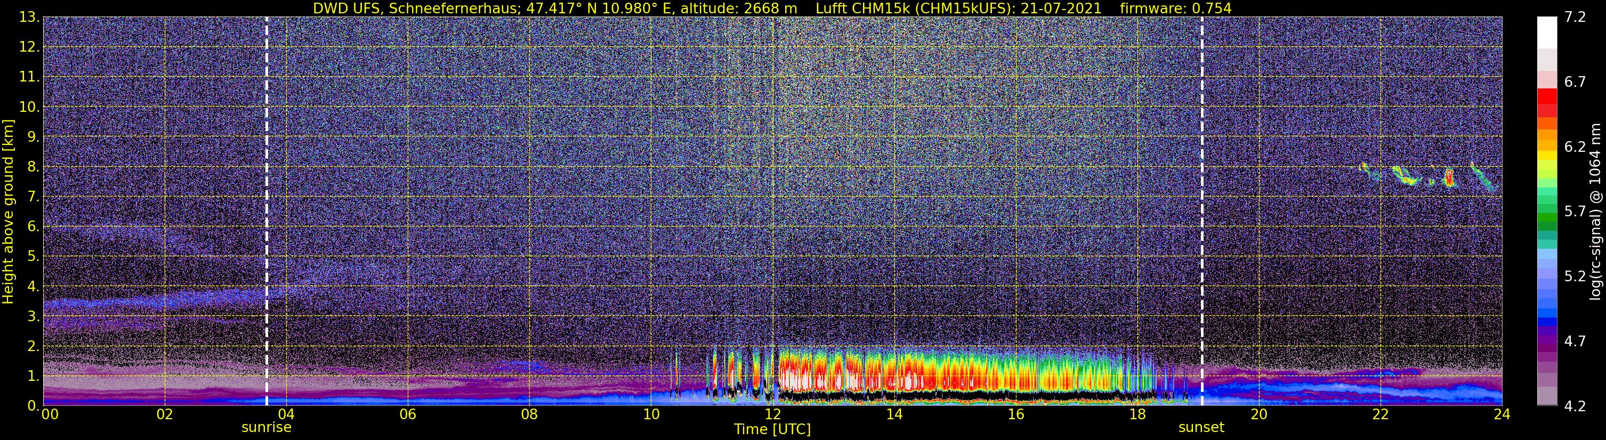
Task: Click the height axis tick label 5
Action: [x=33, y=257]
